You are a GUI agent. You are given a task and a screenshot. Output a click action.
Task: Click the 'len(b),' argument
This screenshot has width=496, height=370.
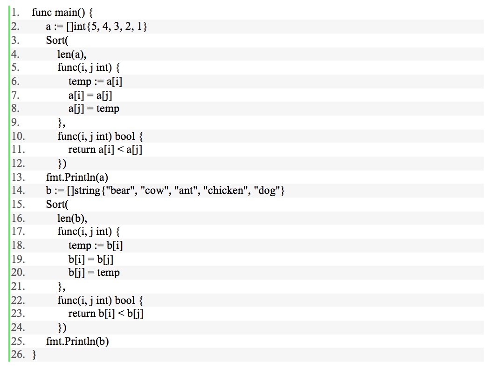[x=72, y=219]
